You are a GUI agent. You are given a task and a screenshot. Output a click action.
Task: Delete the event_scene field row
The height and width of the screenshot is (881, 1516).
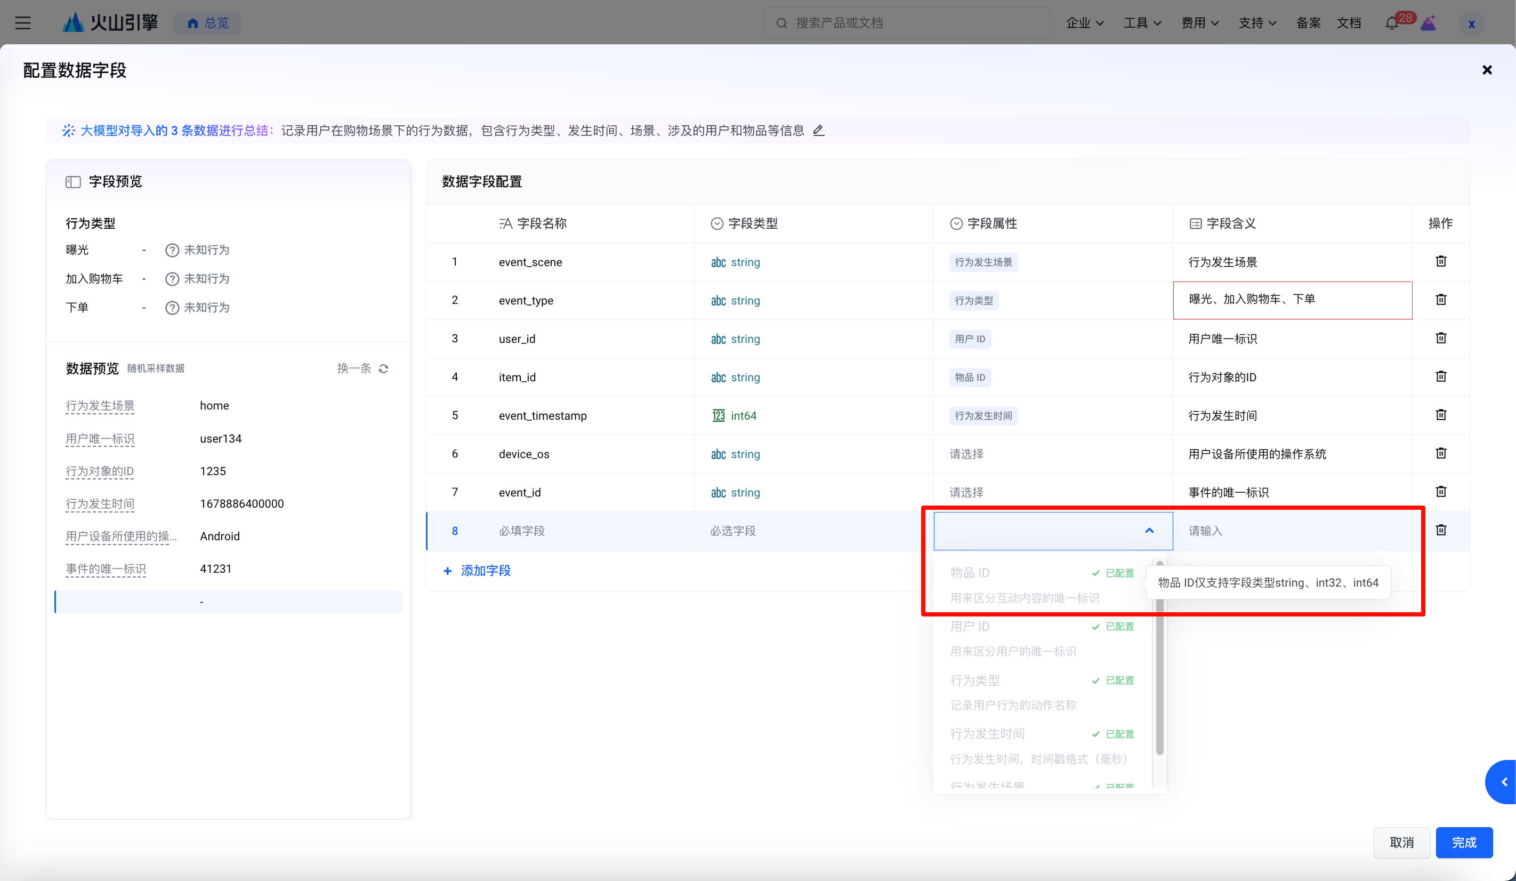tap(1440, 261)
